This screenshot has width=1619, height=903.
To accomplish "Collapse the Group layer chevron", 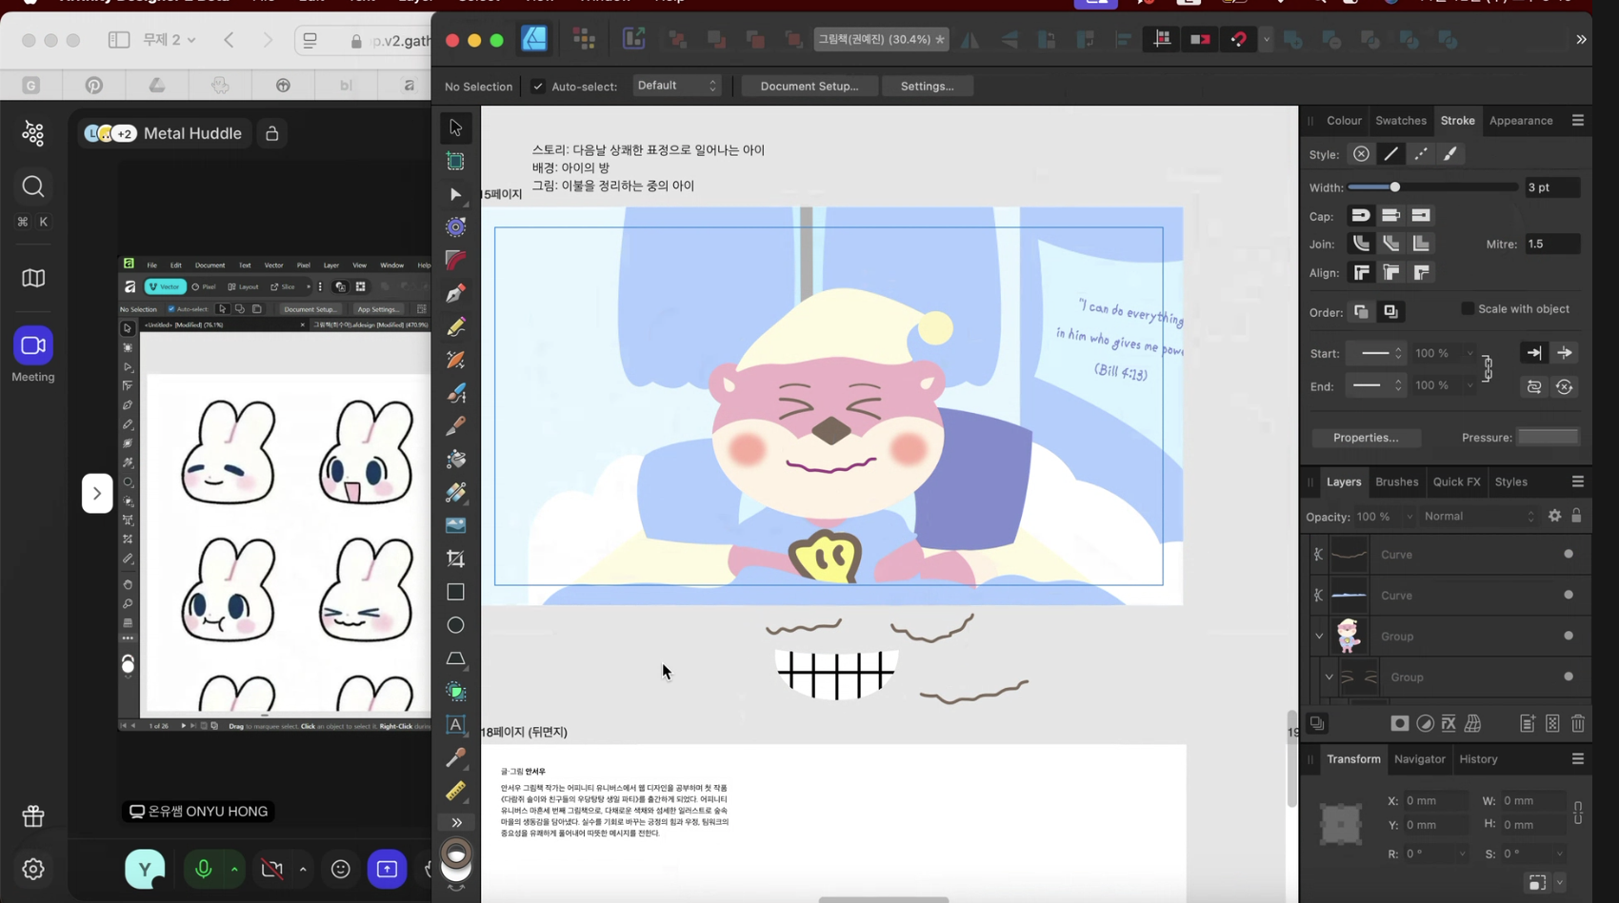I will [1319, 636].
